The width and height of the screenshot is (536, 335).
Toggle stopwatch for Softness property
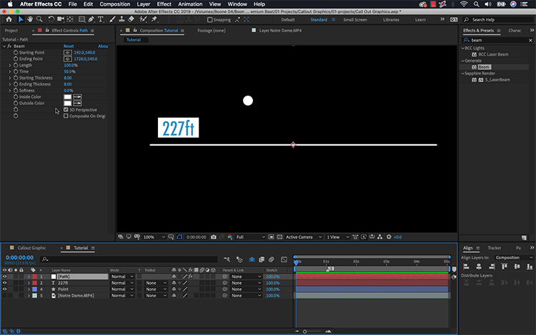click(x=16, y=91)
